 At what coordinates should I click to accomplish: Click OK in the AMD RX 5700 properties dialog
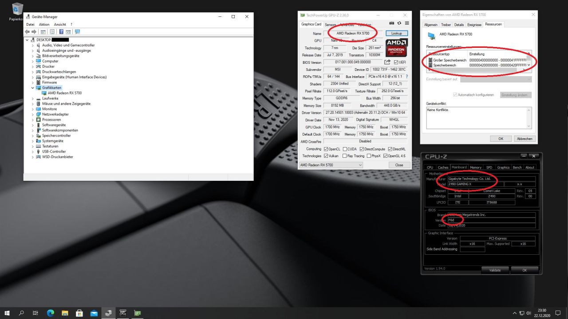click(x=501, y=139)
